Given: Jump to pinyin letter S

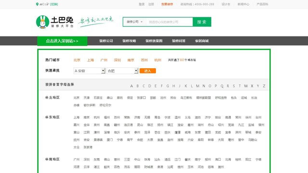Looking at the screenshot, I should click(234, 86).
